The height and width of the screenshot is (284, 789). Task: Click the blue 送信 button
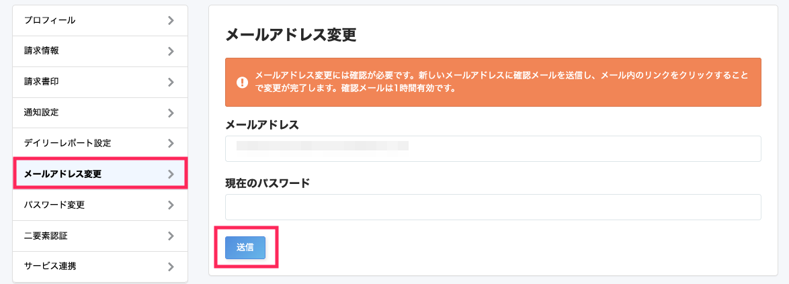[x=245, y=247]
